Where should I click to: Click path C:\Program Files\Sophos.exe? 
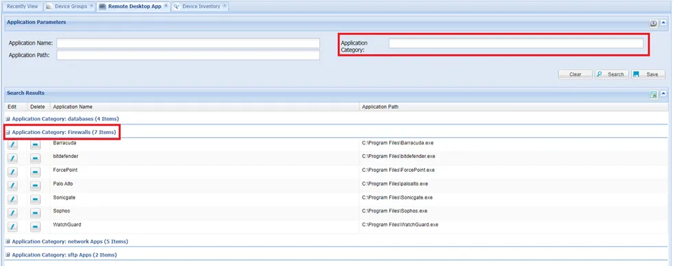(395, 211)
